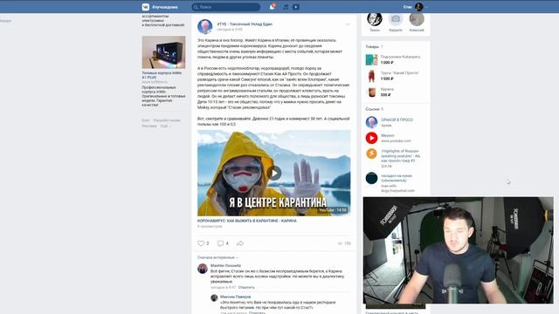Click the eye views counter of the post
559x314 pixels.
click(x=344, y=243)
